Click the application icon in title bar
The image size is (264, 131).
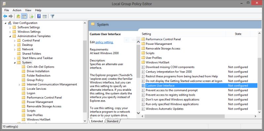tap(4, 3)
